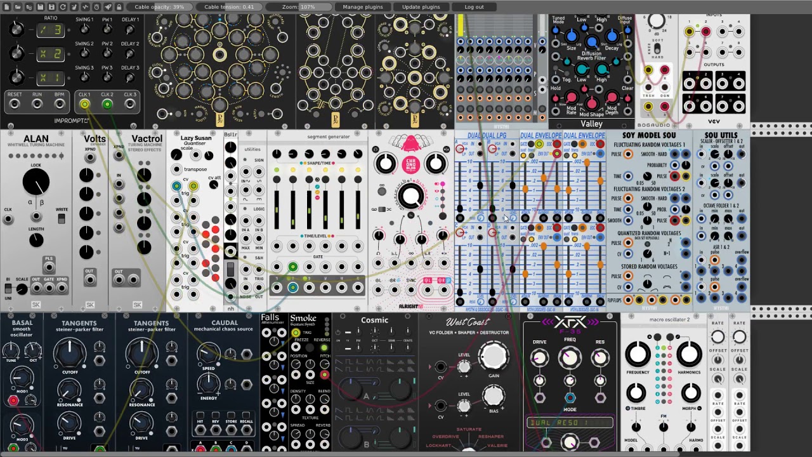Flip the SOFT switch on Bogaudio module
This screenshot has width=812, height=457.
point(657,48)
